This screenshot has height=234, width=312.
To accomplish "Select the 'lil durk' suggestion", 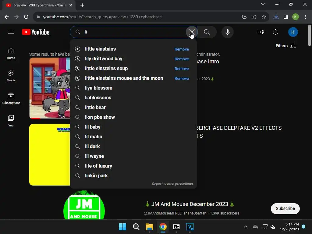I will click(133, 147).
